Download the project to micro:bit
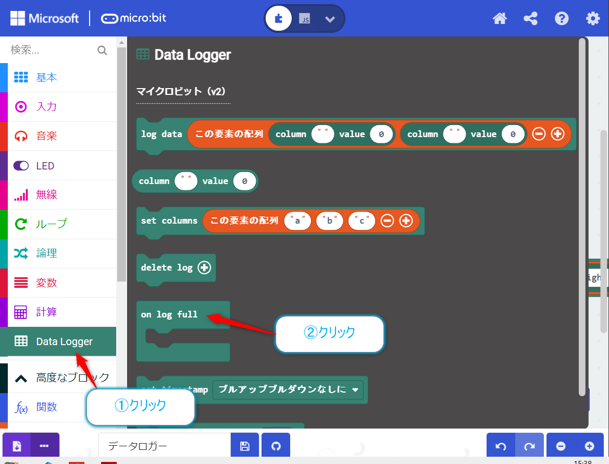 (17, 446)
